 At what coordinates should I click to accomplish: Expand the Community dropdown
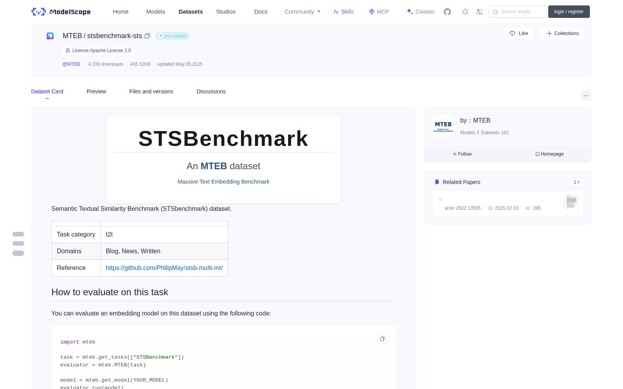pyautogui.click(x=303, y=12)
